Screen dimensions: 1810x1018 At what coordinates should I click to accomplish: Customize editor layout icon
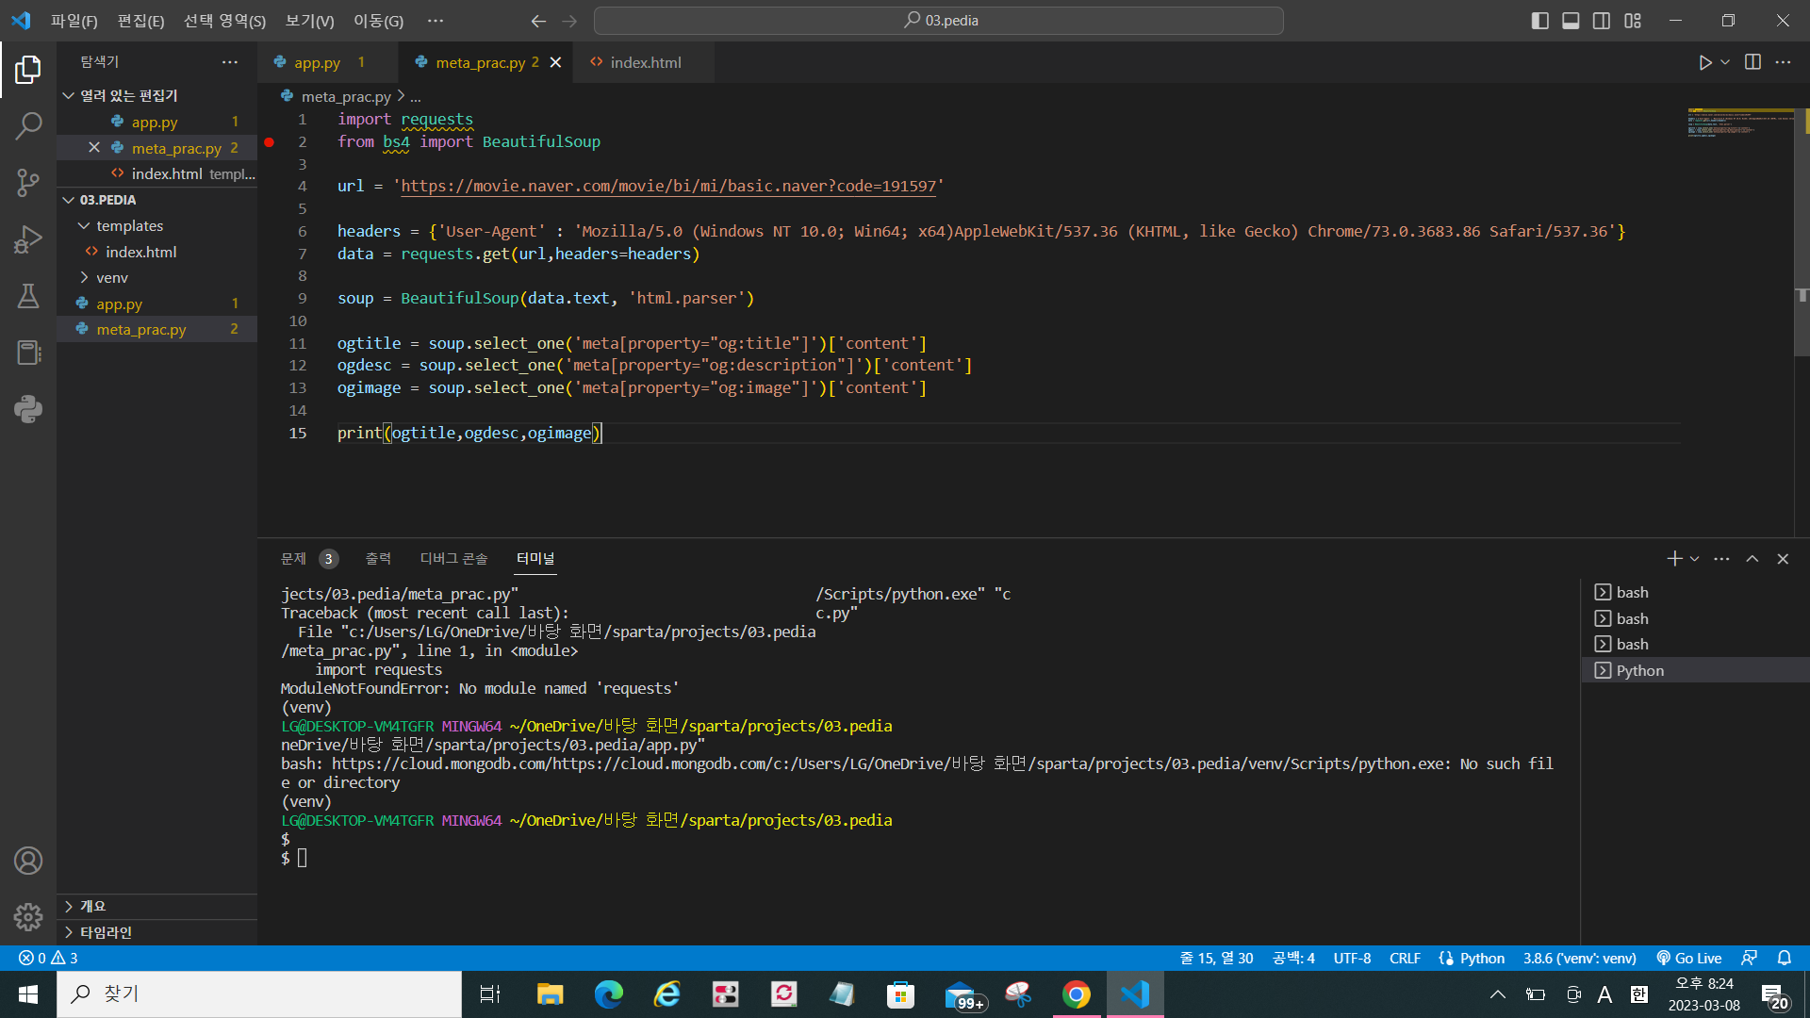click(1633, 21)
